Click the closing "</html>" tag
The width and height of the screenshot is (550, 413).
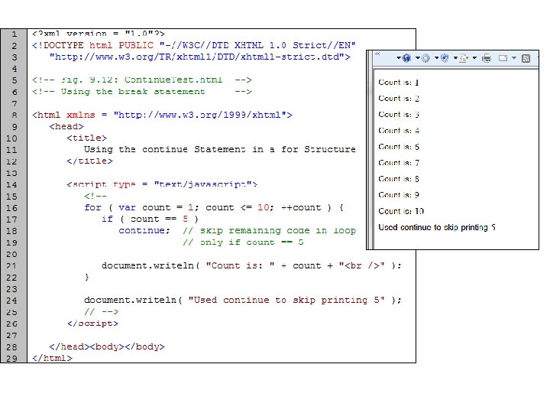coord(52,358)
